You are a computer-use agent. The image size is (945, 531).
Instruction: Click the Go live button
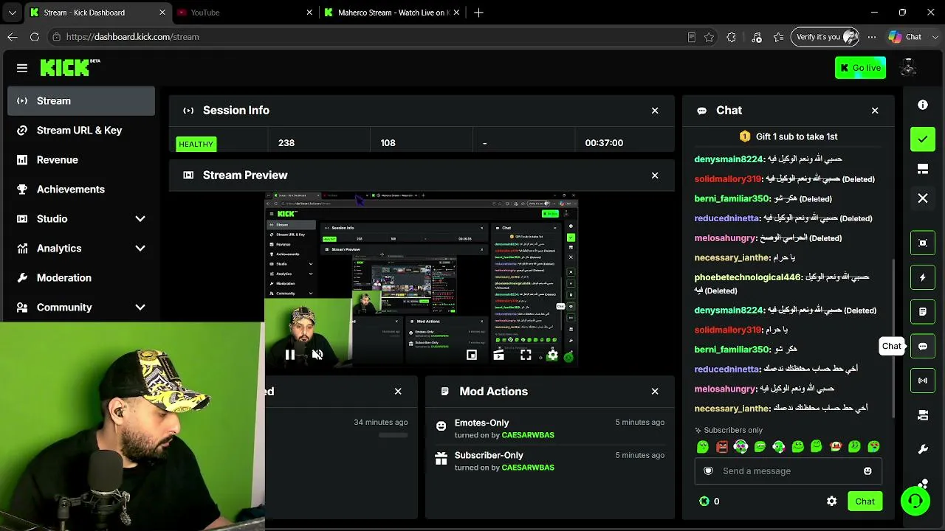click(x=860, y=68)
